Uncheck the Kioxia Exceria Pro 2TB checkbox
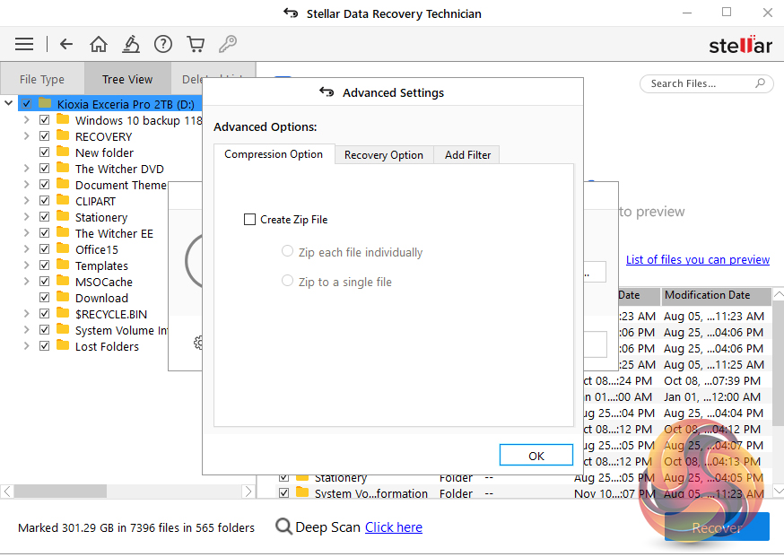Viewport: 784px width, 557px height. [x=26, y=104]
